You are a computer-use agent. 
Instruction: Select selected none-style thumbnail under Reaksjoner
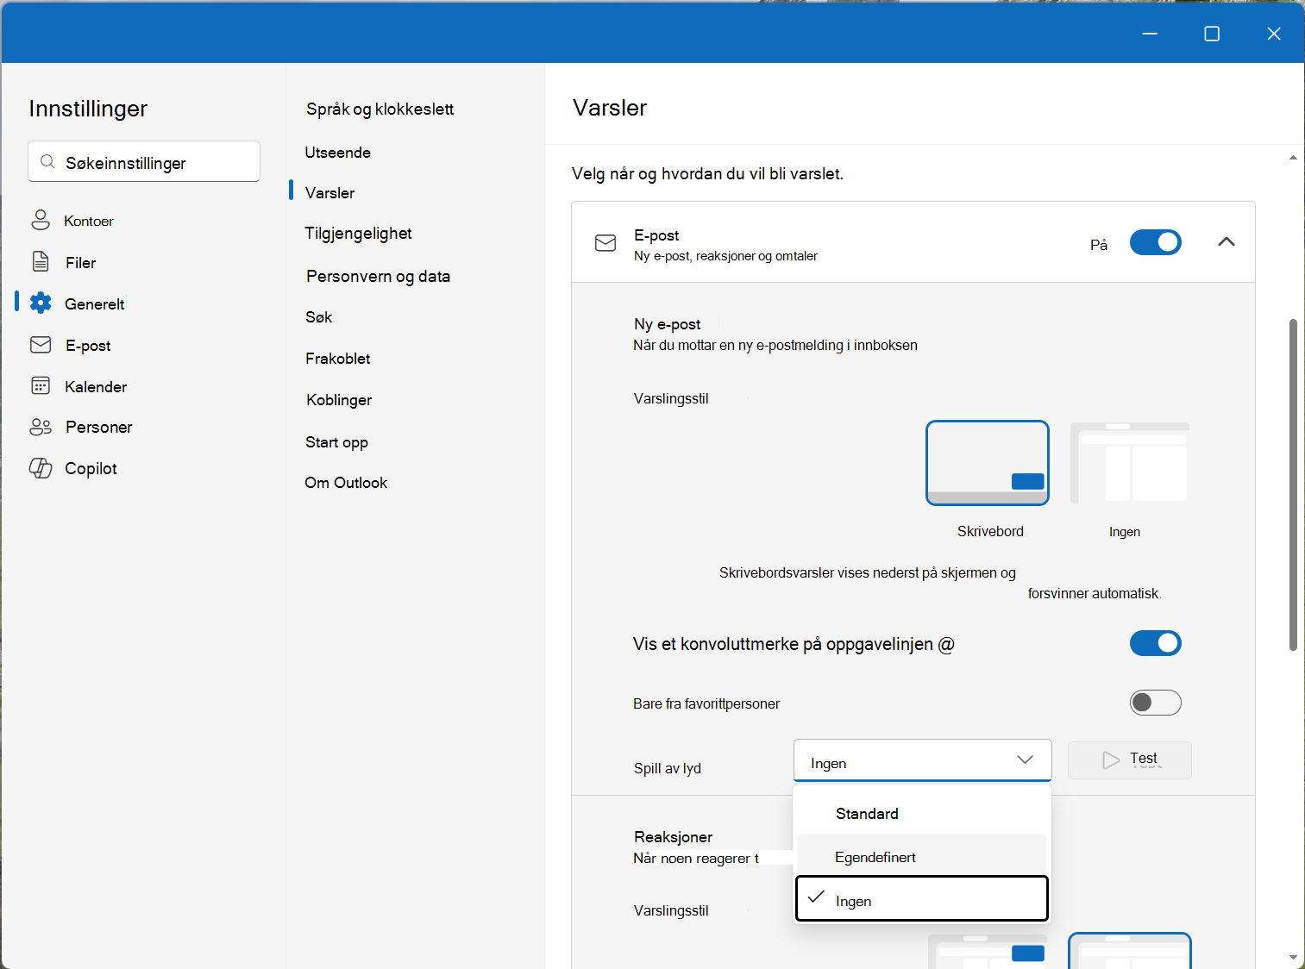1129,951
